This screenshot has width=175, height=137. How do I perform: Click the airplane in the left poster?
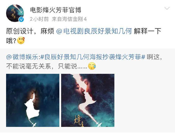(33, 124)
